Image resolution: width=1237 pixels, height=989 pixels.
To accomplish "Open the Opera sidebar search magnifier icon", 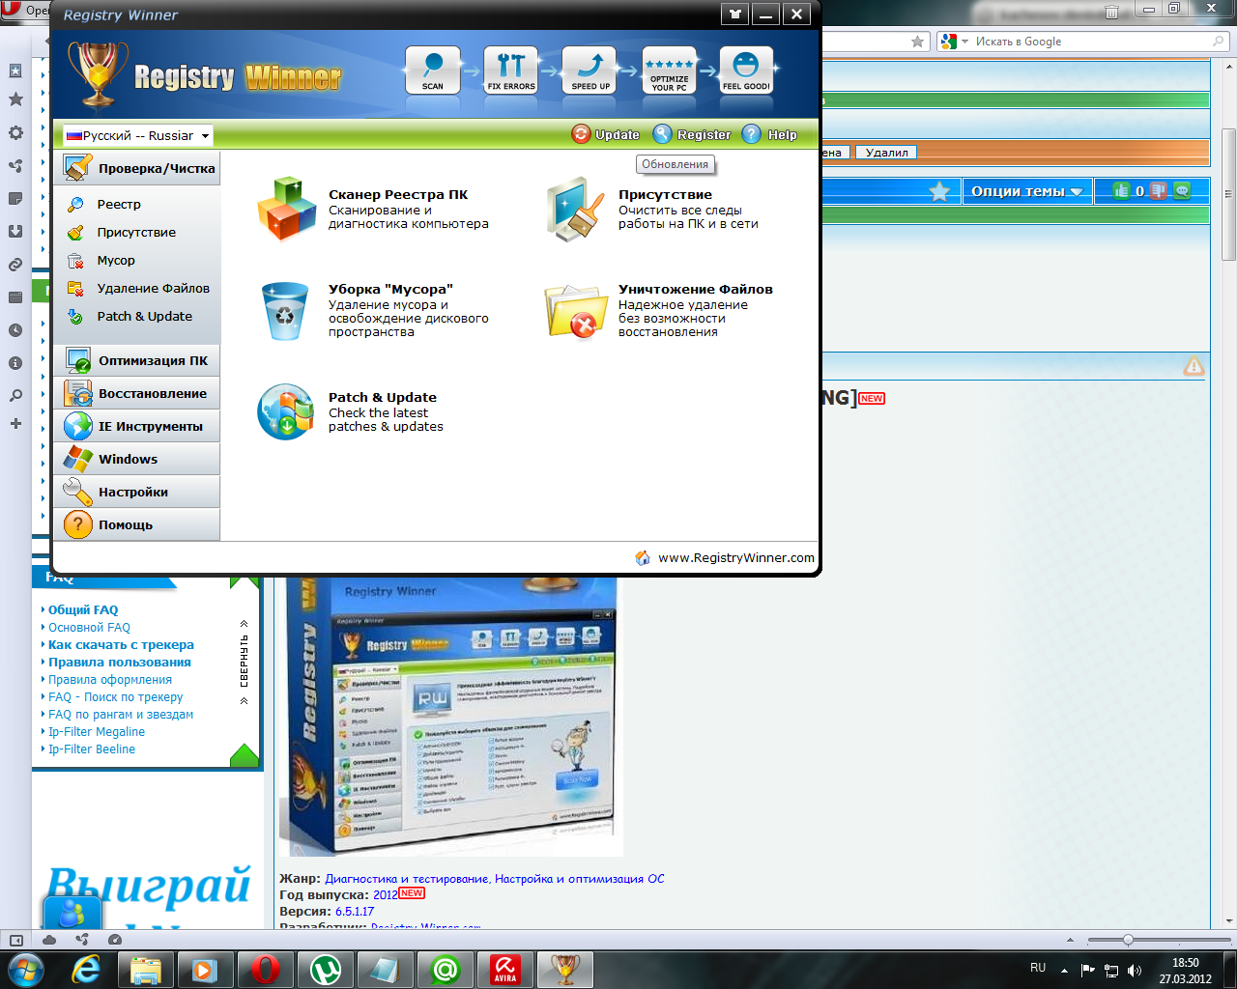I will coord(15,396).
